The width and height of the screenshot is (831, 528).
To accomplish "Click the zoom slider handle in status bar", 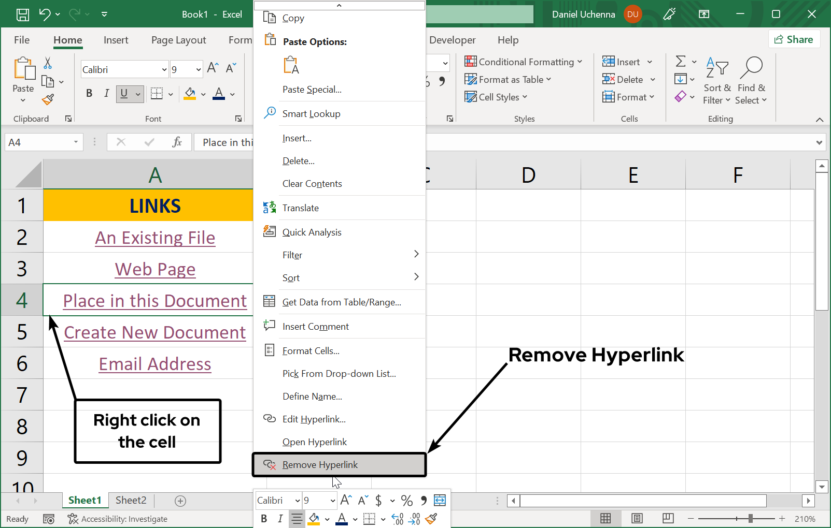I will pyautogui.click(x=750, y=519).
